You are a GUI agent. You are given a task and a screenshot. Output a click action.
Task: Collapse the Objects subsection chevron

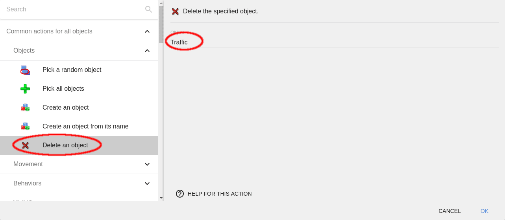tap(147, 51)
